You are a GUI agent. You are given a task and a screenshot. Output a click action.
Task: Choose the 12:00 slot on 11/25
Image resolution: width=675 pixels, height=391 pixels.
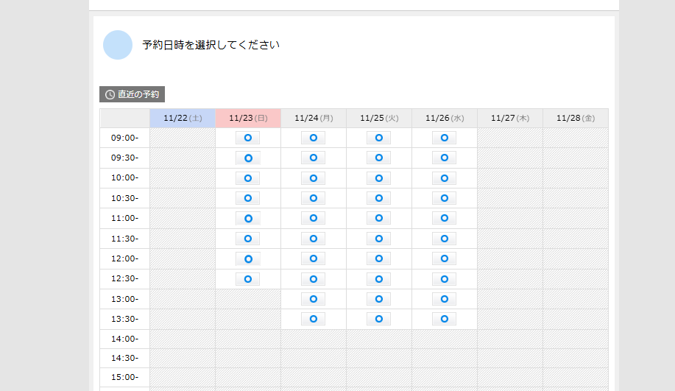378,258
